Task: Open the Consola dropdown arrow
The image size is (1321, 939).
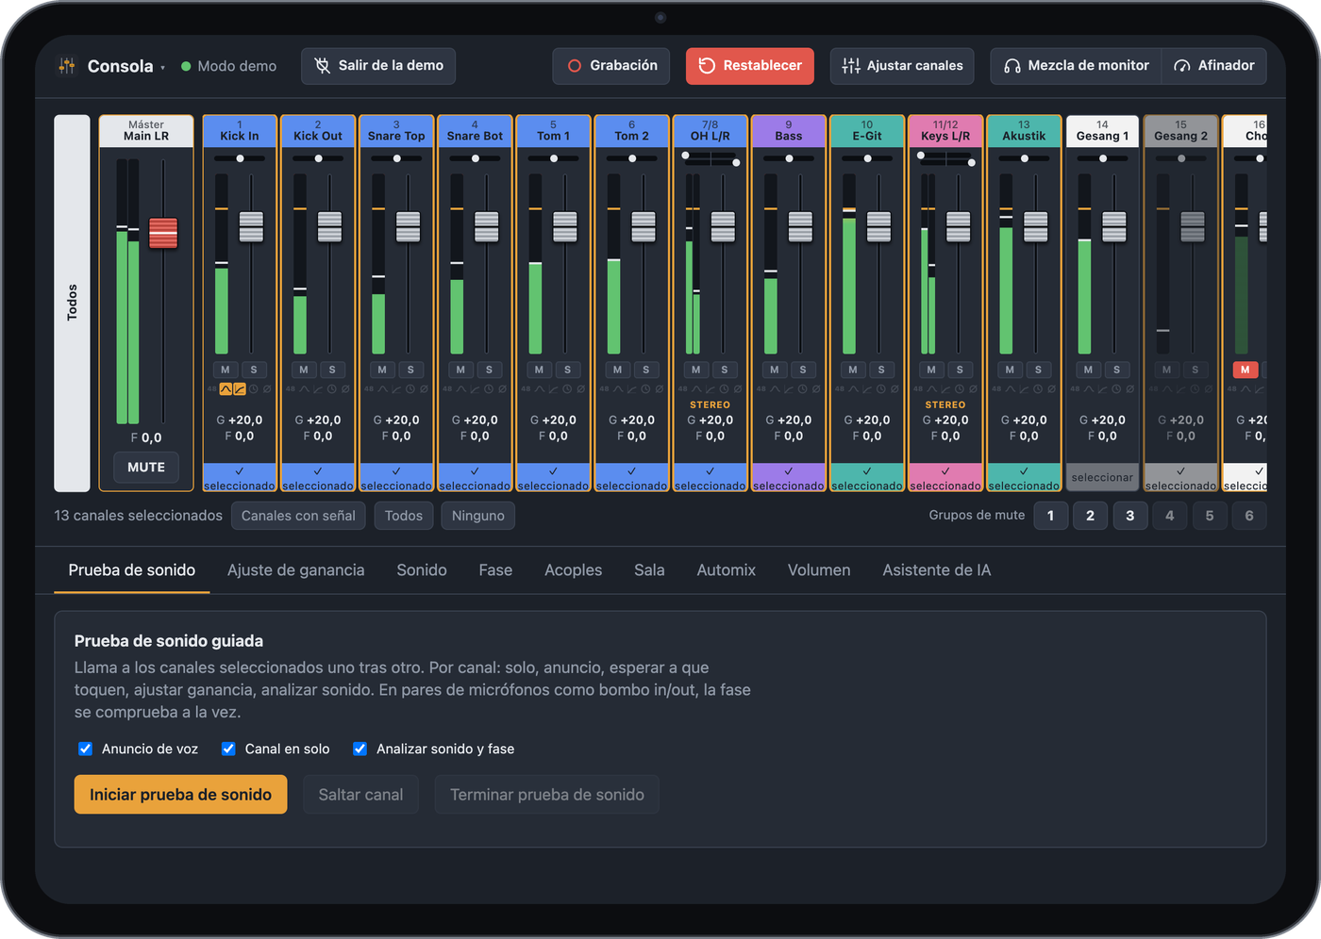Action: coord(162,67)
